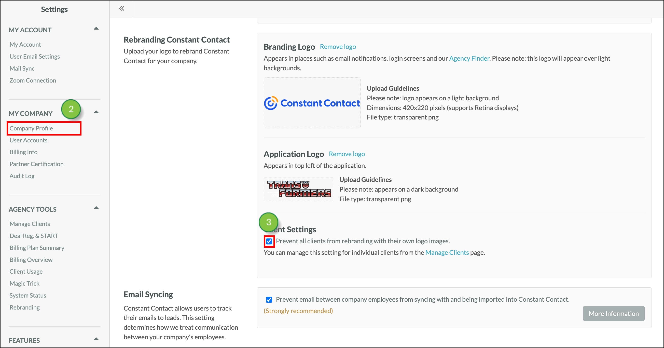Screen dimensions: 664x348
Task: Follow the Manage Clients link in Client Settings
Action: point(447,252)
